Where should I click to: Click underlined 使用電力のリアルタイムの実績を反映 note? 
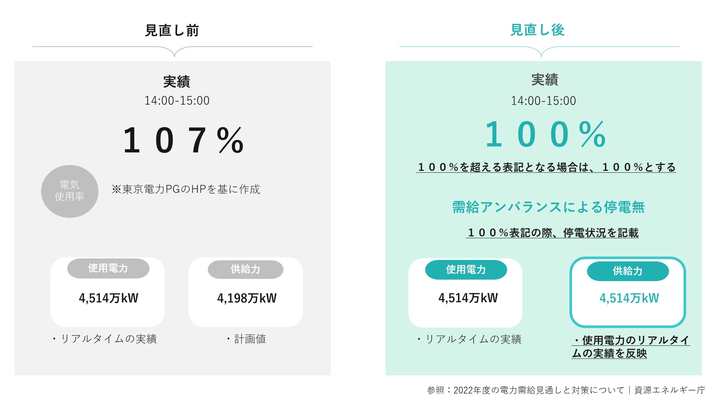(x=631, y=347)
